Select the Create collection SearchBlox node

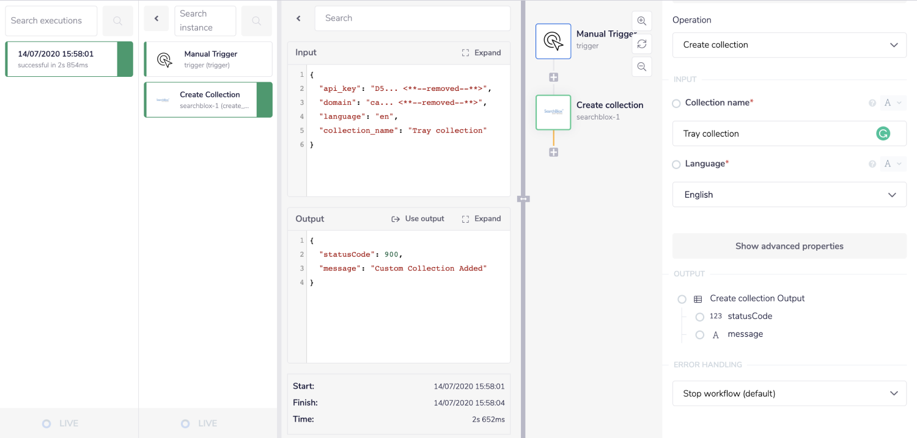click(x=553, y=112)
